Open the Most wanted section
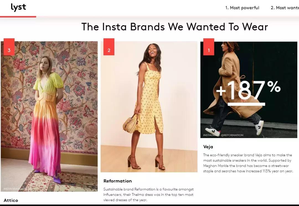Screen dimensions: 299x206 pyautogui.click(x=285, y=8)
